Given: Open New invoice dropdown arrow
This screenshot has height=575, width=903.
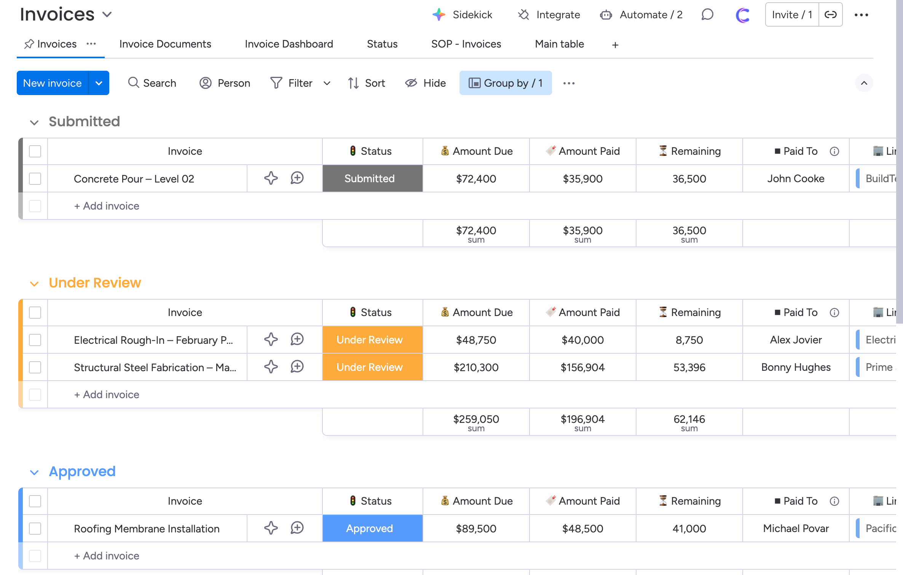Looking at the screenshot, I should (x=99, y=83).
